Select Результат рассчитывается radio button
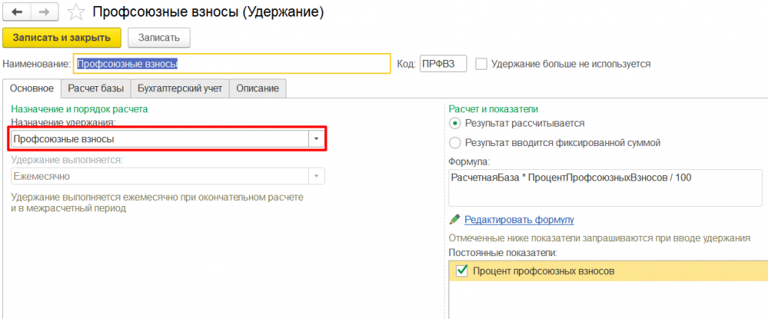 (x=455, y=124)
